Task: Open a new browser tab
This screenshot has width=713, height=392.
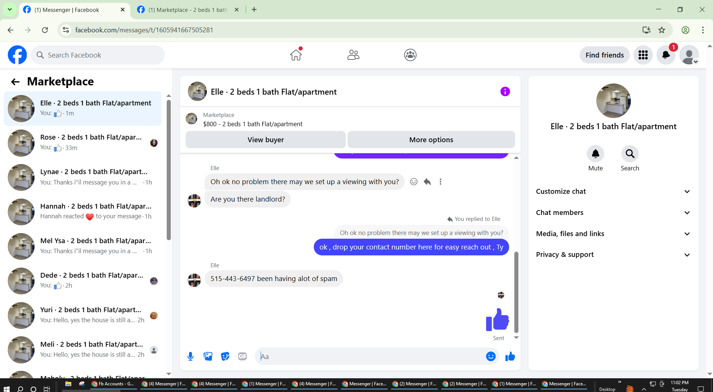Action: click(254, 10)
